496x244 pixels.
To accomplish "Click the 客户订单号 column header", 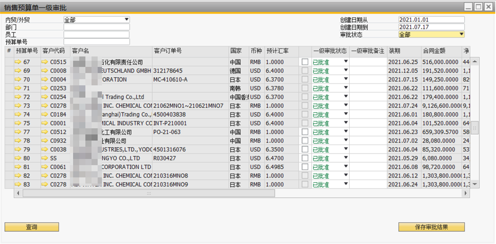I will coord(190,51).
